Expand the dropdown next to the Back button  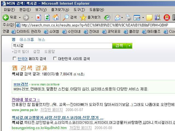[20, 17]
